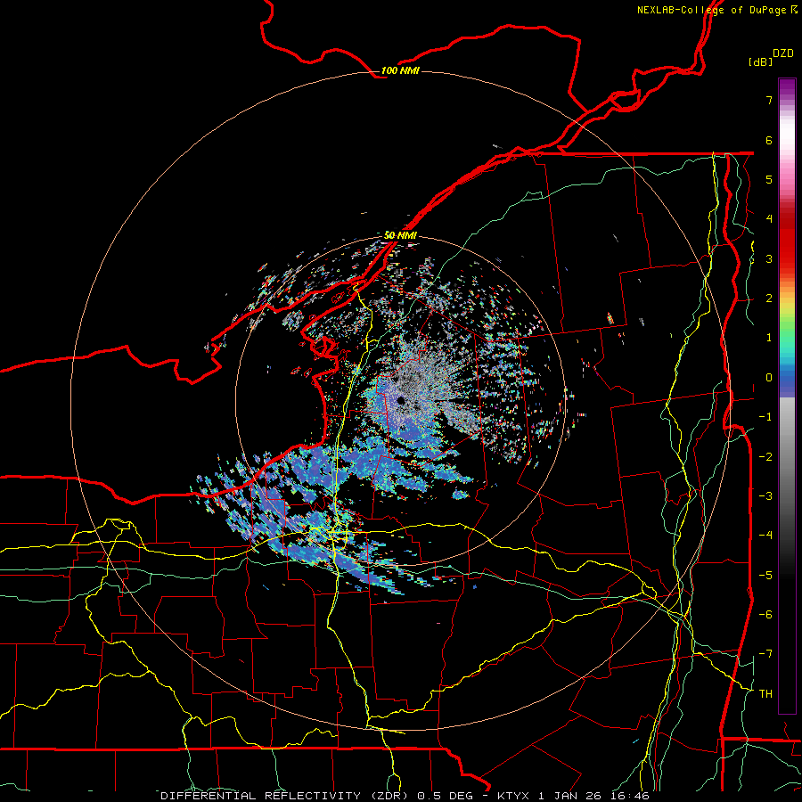The height and width of the screenshot is (802, 802).
Task: Click the -1 value on the color scale
Action: click(x=765, y=417)
